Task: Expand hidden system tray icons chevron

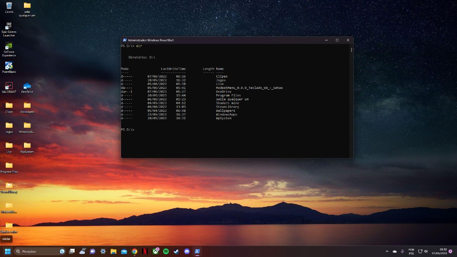Action: pos(387,251)
